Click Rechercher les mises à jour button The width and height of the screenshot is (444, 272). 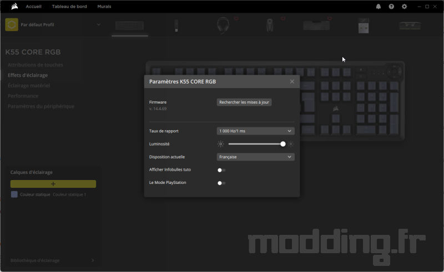[244, 102]
